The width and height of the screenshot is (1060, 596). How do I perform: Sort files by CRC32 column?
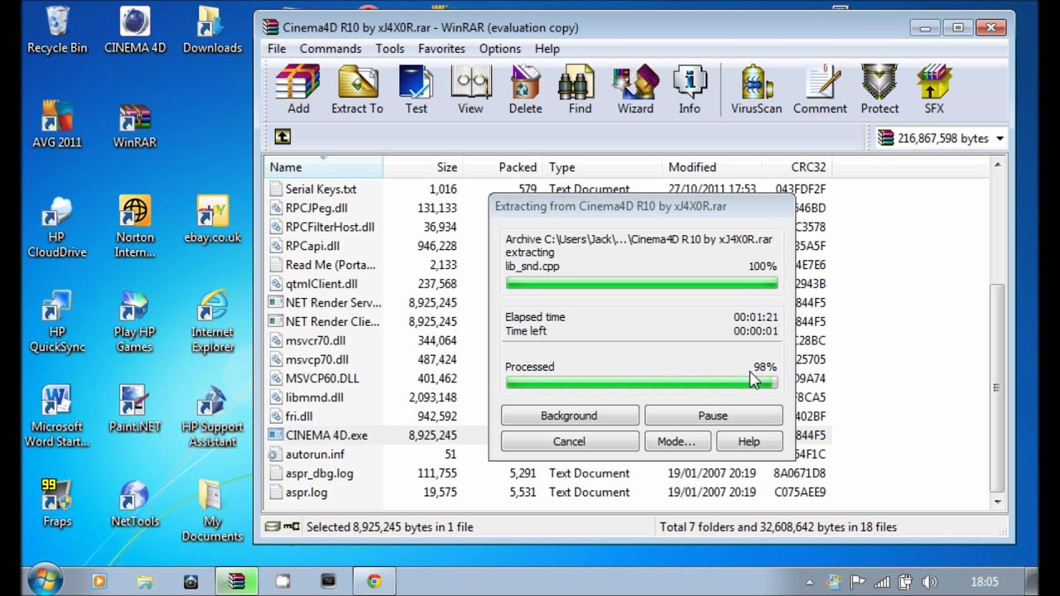797,167
